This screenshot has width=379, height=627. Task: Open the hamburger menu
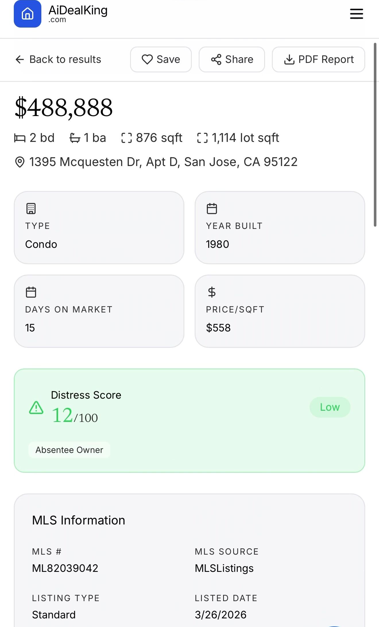tap(356, 14)
